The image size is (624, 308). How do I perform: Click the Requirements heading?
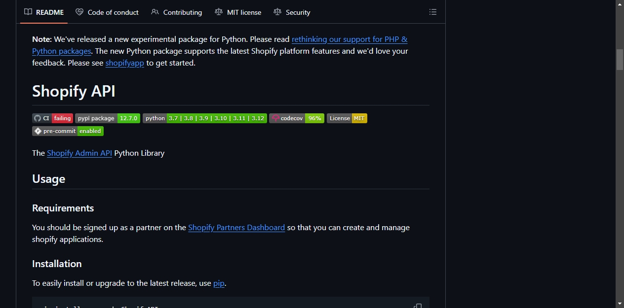(63, 208)
